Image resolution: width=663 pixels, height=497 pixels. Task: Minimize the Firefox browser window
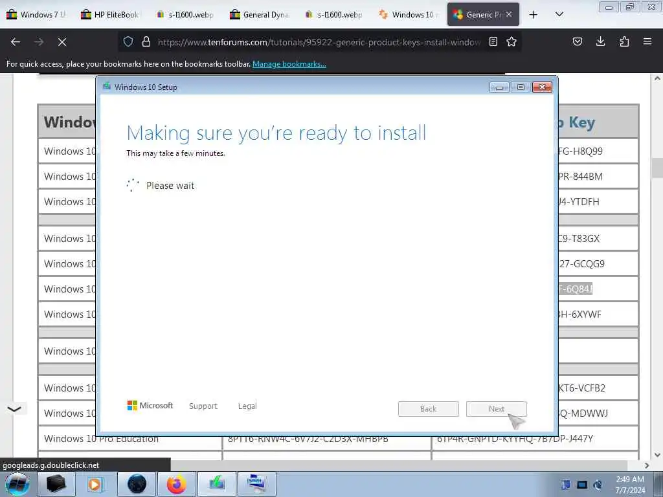pos(609,6)
